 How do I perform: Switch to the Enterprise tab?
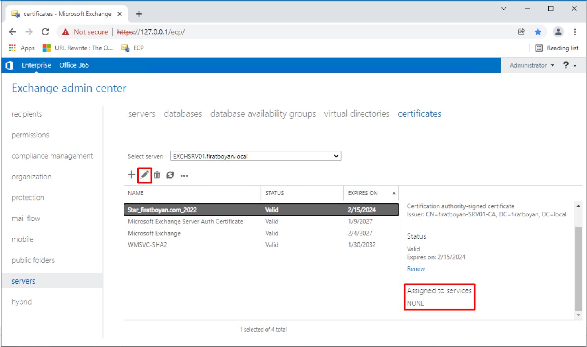(36, 65)
